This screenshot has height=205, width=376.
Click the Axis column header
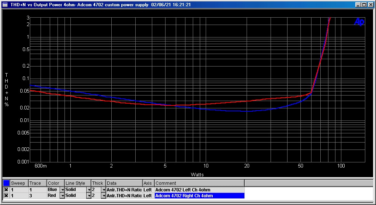pyautogui.click(x=149, y=183)
